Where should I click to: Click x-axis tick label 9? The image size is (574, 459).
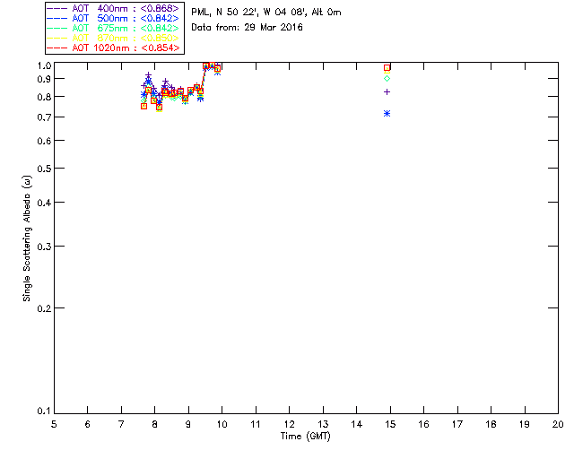[188, 424]
